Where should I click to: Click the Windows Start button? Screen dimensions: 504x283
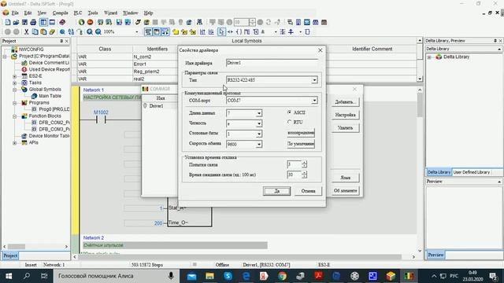point(9,276)
